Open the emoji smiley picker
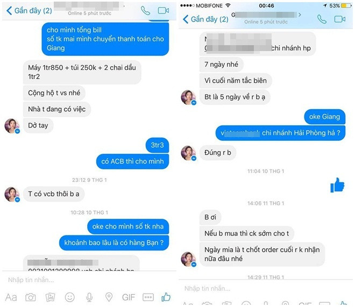355x307 pixels. (x=70, y=297)
